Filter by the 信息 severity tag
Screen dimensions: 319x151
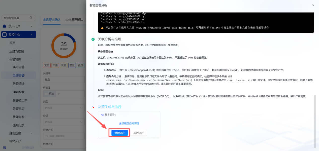(x=80, y=65)
